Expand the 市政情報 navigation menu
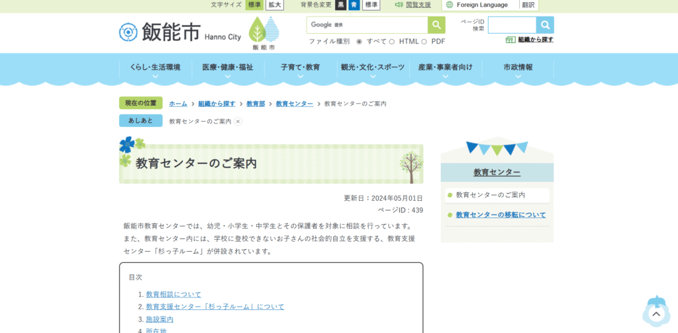 click(518, 69)
